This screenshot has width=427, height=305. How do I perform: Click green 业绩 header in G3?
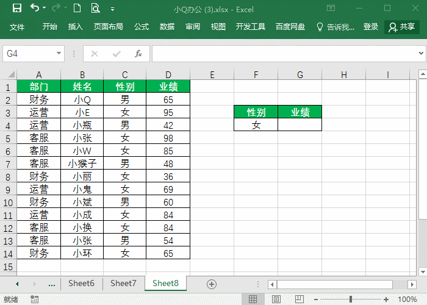coord(300,112)
